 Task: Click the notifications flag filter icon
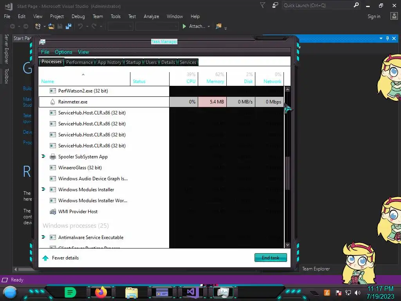pyautogui.click(x=262, y=5)
